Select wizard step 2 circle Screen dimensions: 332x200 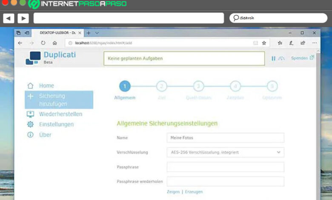coord(162,86)
